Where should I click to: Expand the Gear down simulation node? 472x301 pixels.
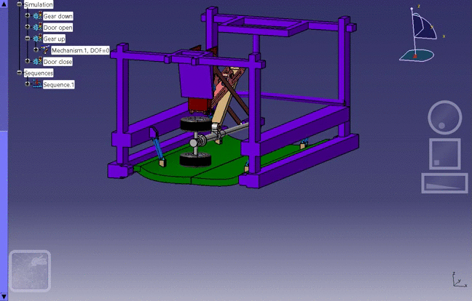tap(28, 15)
